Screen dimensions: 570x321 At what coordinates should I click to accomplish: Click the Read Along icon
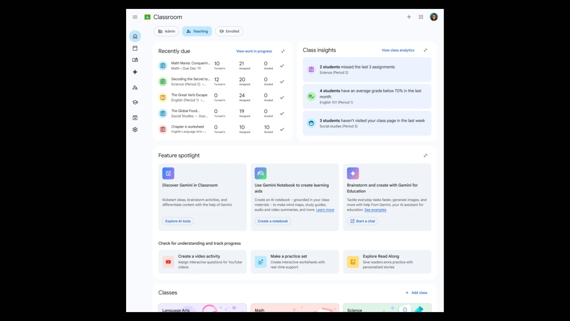pyautogui.click(x=353, y=262)
